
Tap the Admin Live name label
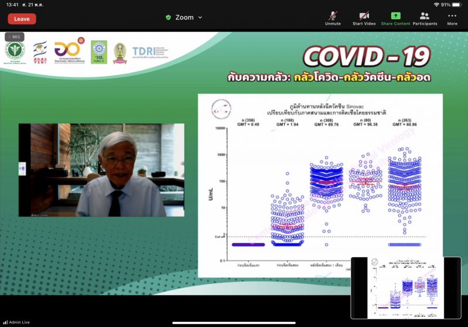pyautogui.click(x=19, y=322)
